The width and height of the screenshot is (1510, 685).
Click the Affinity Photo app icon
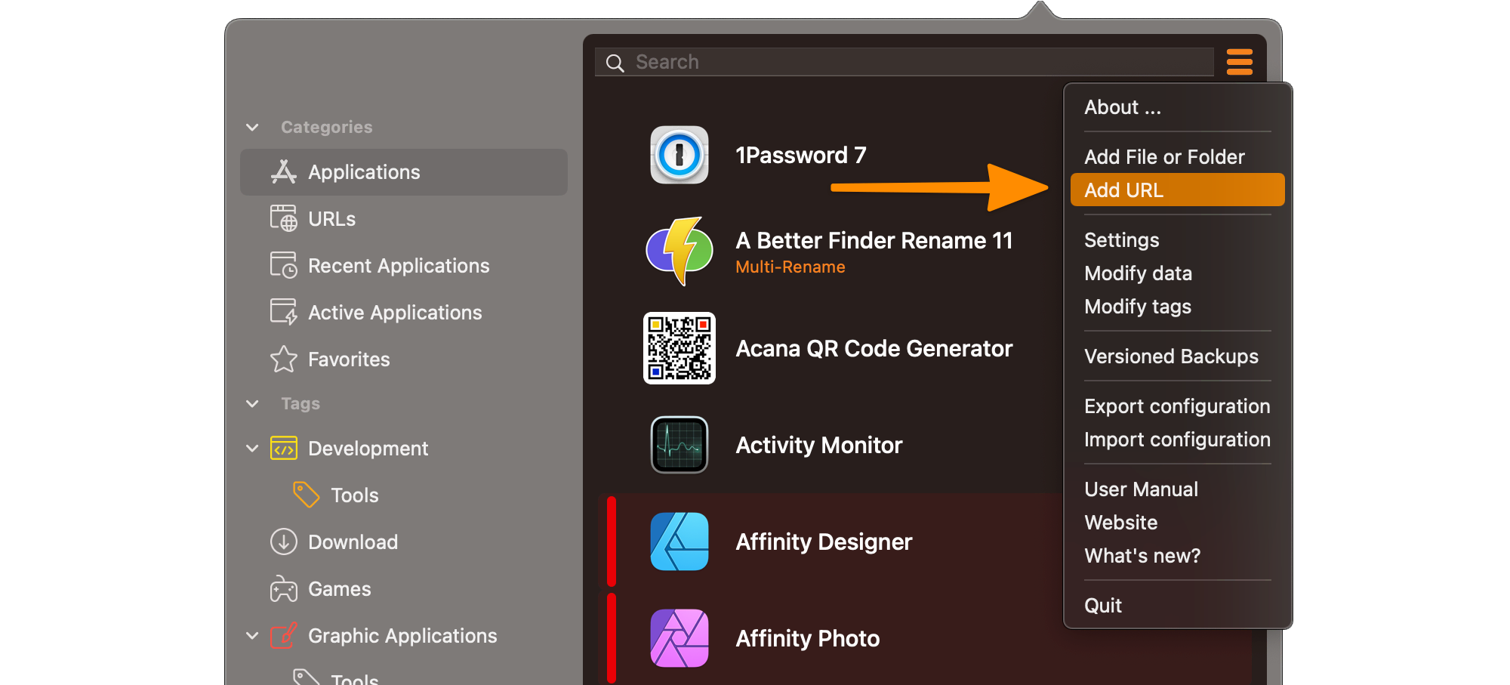click(x=679, y=638)
